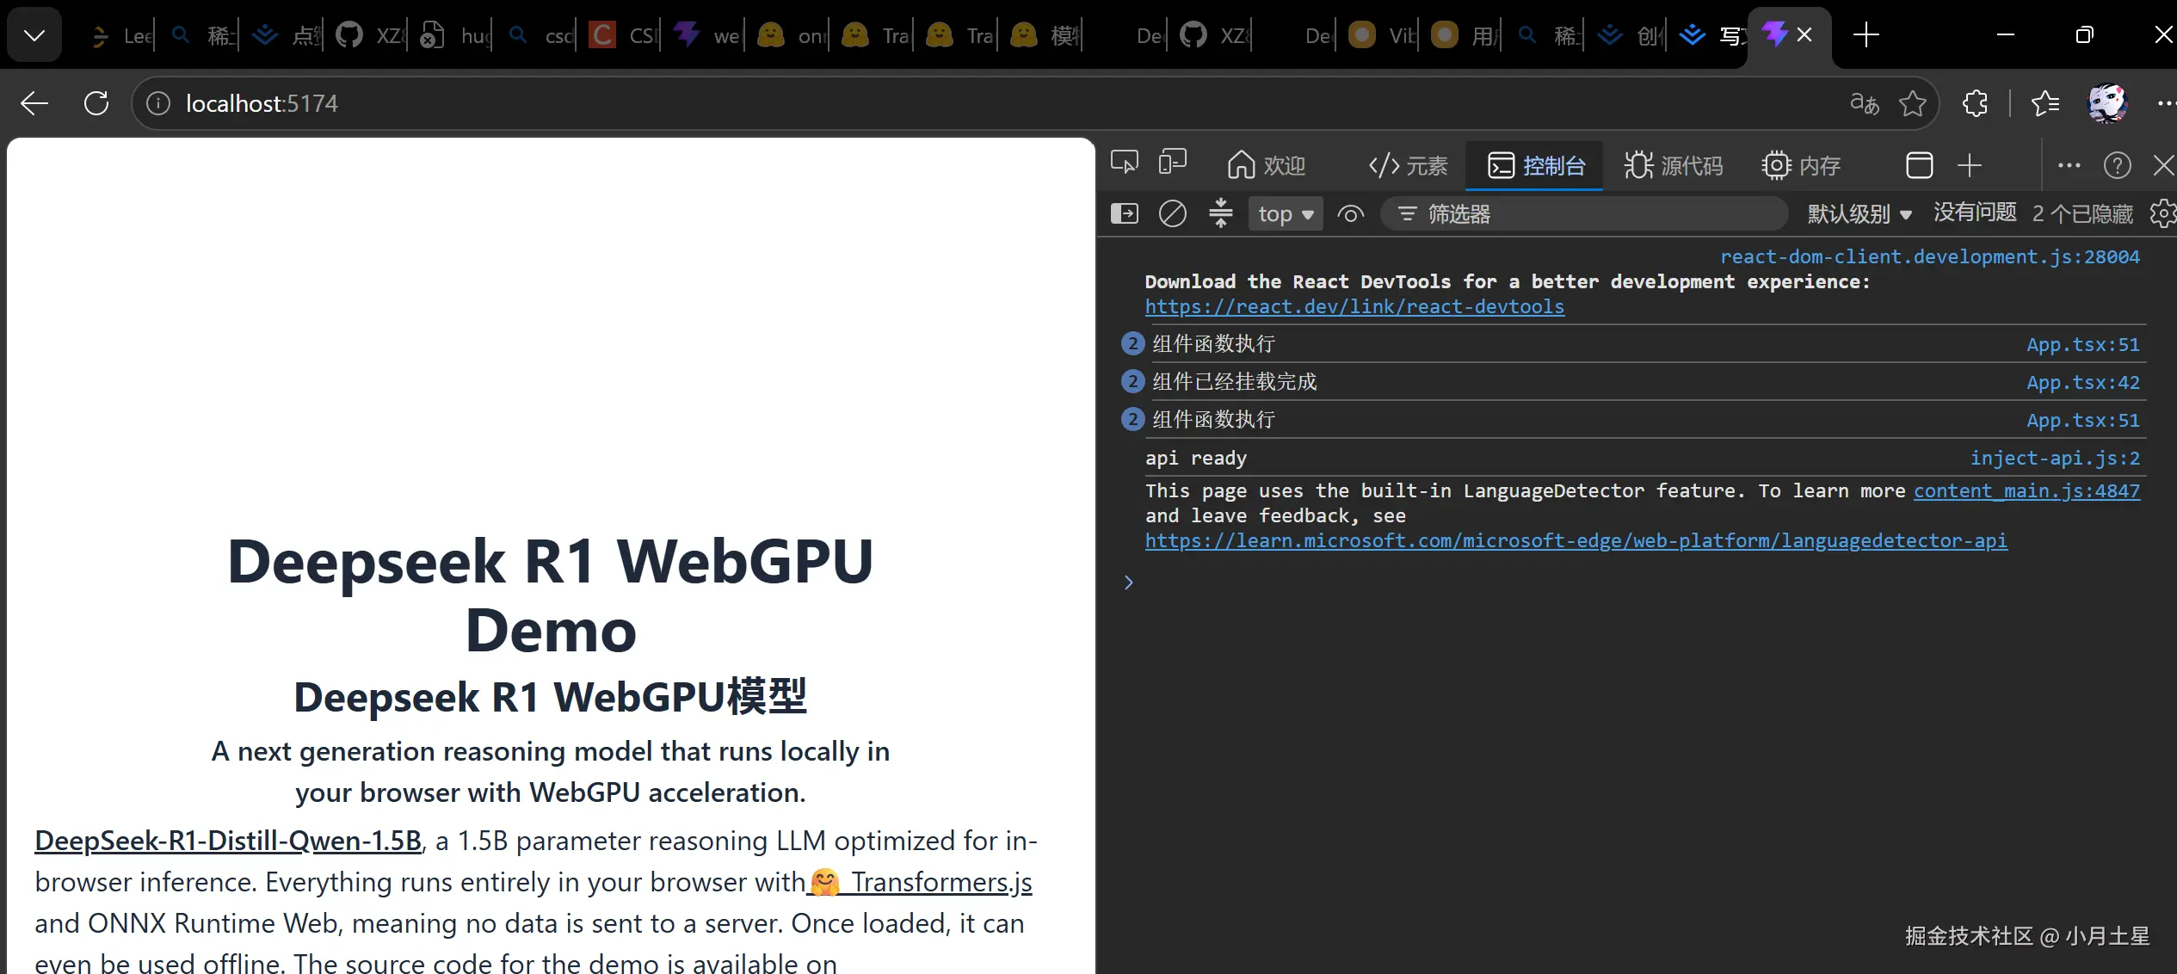Open the Favorites list

coord(2045,103)
